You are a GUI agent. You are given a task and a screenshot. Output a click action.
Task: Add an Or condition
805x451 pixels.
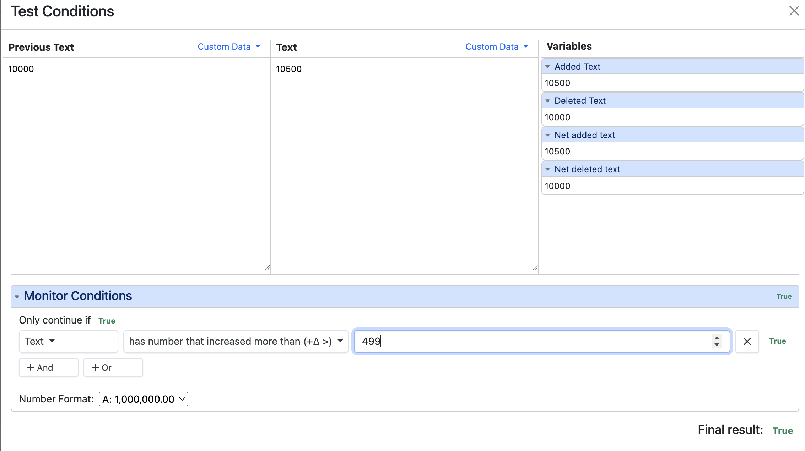click(113, 368)
